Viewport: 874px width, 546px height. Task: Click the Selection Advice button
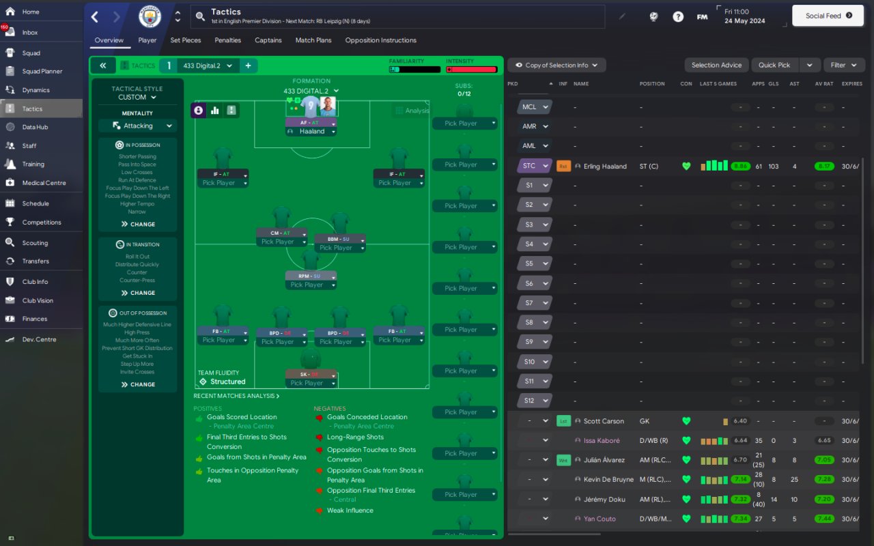tap(716, 65)
